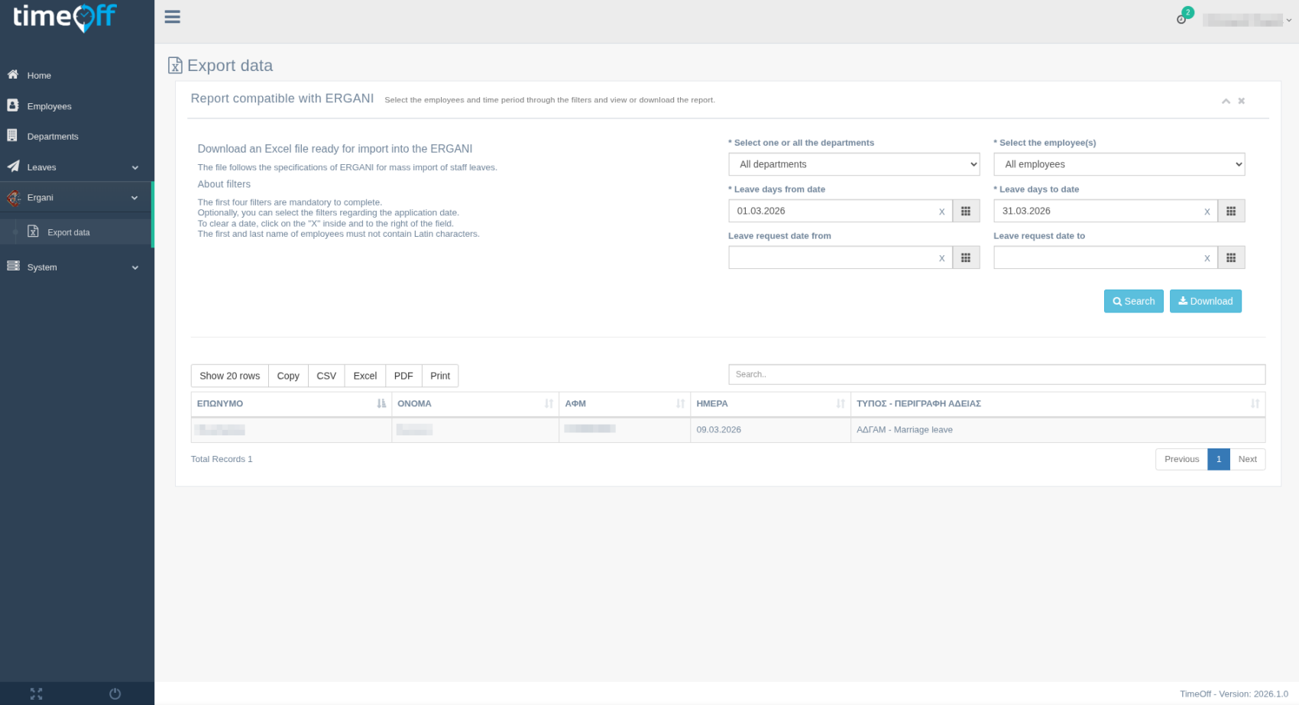1299x705 pixels.
Task: Click the Search button with magnifier icon
Action: tap(1133, 301)
